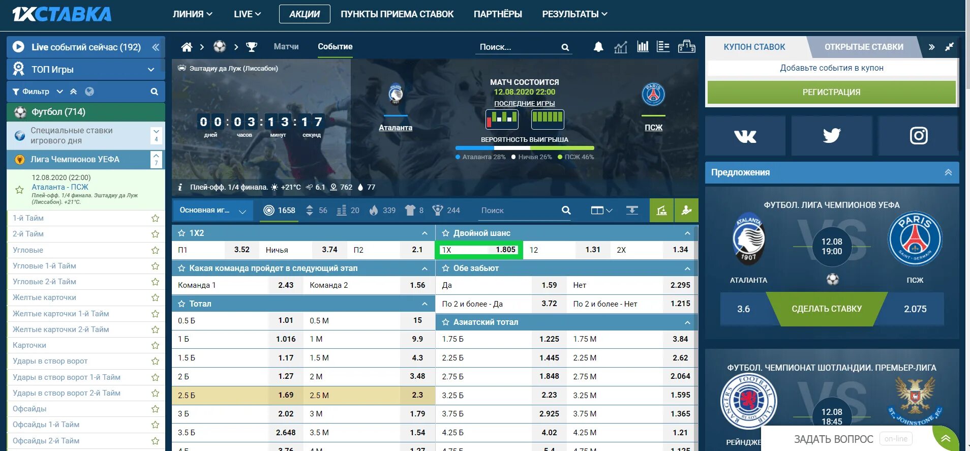Open the ПАРТНЁРЫ menu item
970x451 pixels.
pyautogui.click(x=498, y=14)
